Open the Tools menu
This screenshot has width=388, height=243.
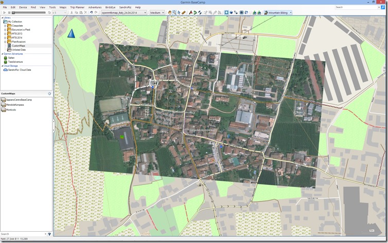52,7
